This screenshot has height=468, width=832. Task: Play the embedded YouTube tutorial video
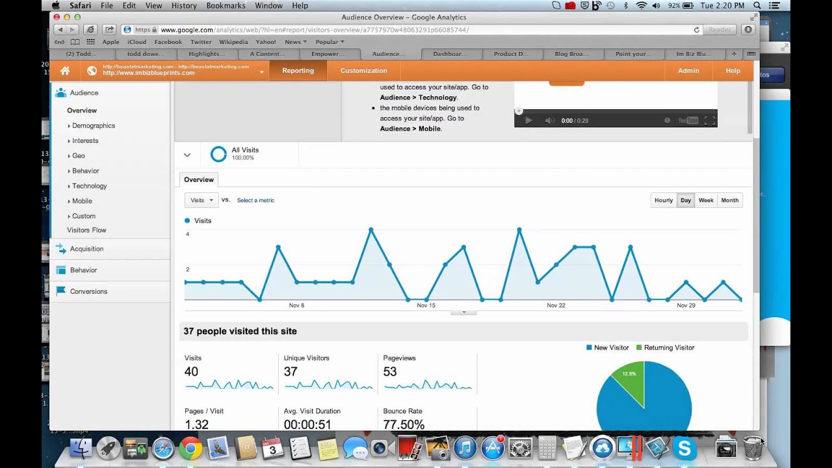coord(528,120)
